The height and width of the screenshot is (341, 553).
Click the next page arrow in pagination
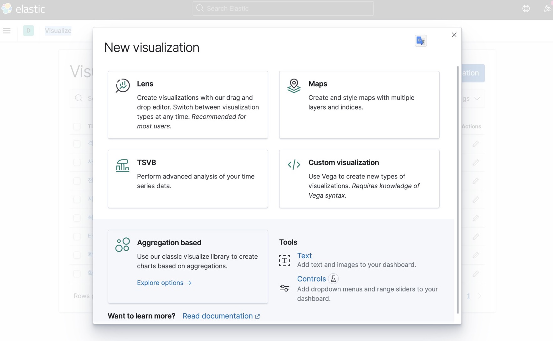click(x=479, y=296)
